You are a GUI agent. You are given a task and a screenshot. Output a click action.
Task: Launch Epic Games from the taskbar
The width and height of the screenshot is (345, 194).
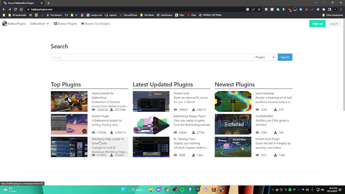(x=198, y=190)
